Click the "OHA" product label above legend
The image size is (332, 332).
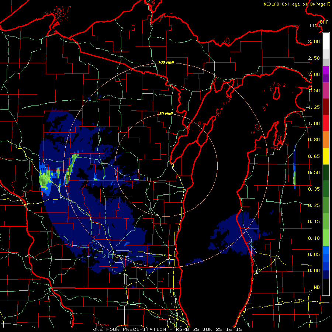(324, 22)
